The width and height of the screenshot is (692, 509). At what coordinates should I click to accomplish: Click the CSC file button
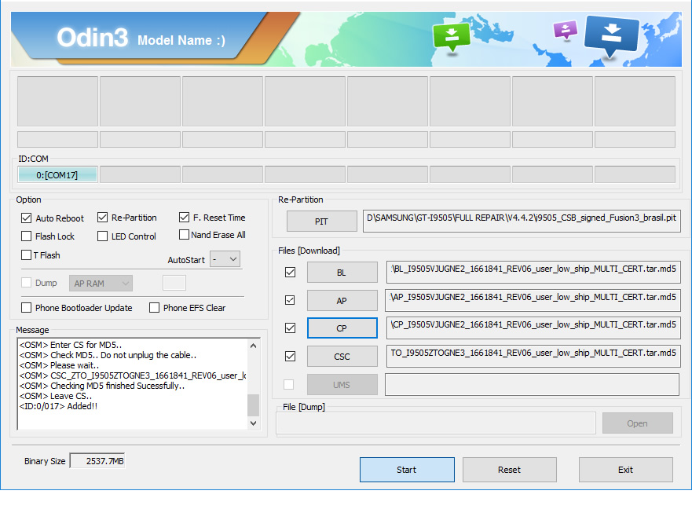point(342,357)
